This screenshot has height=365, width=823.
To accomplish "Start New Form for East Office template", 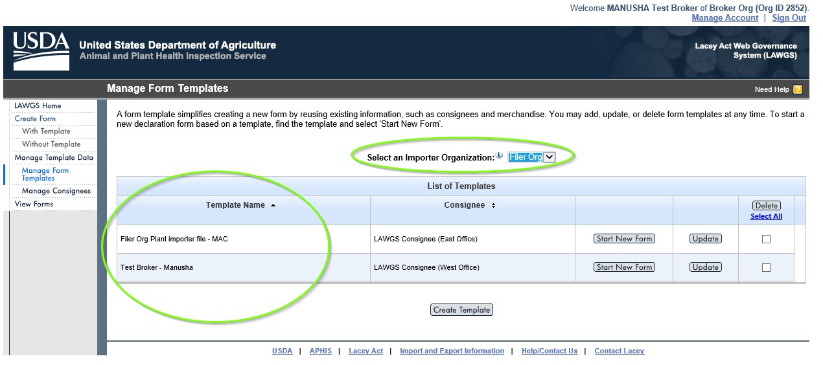I will (x=624, y=239).
